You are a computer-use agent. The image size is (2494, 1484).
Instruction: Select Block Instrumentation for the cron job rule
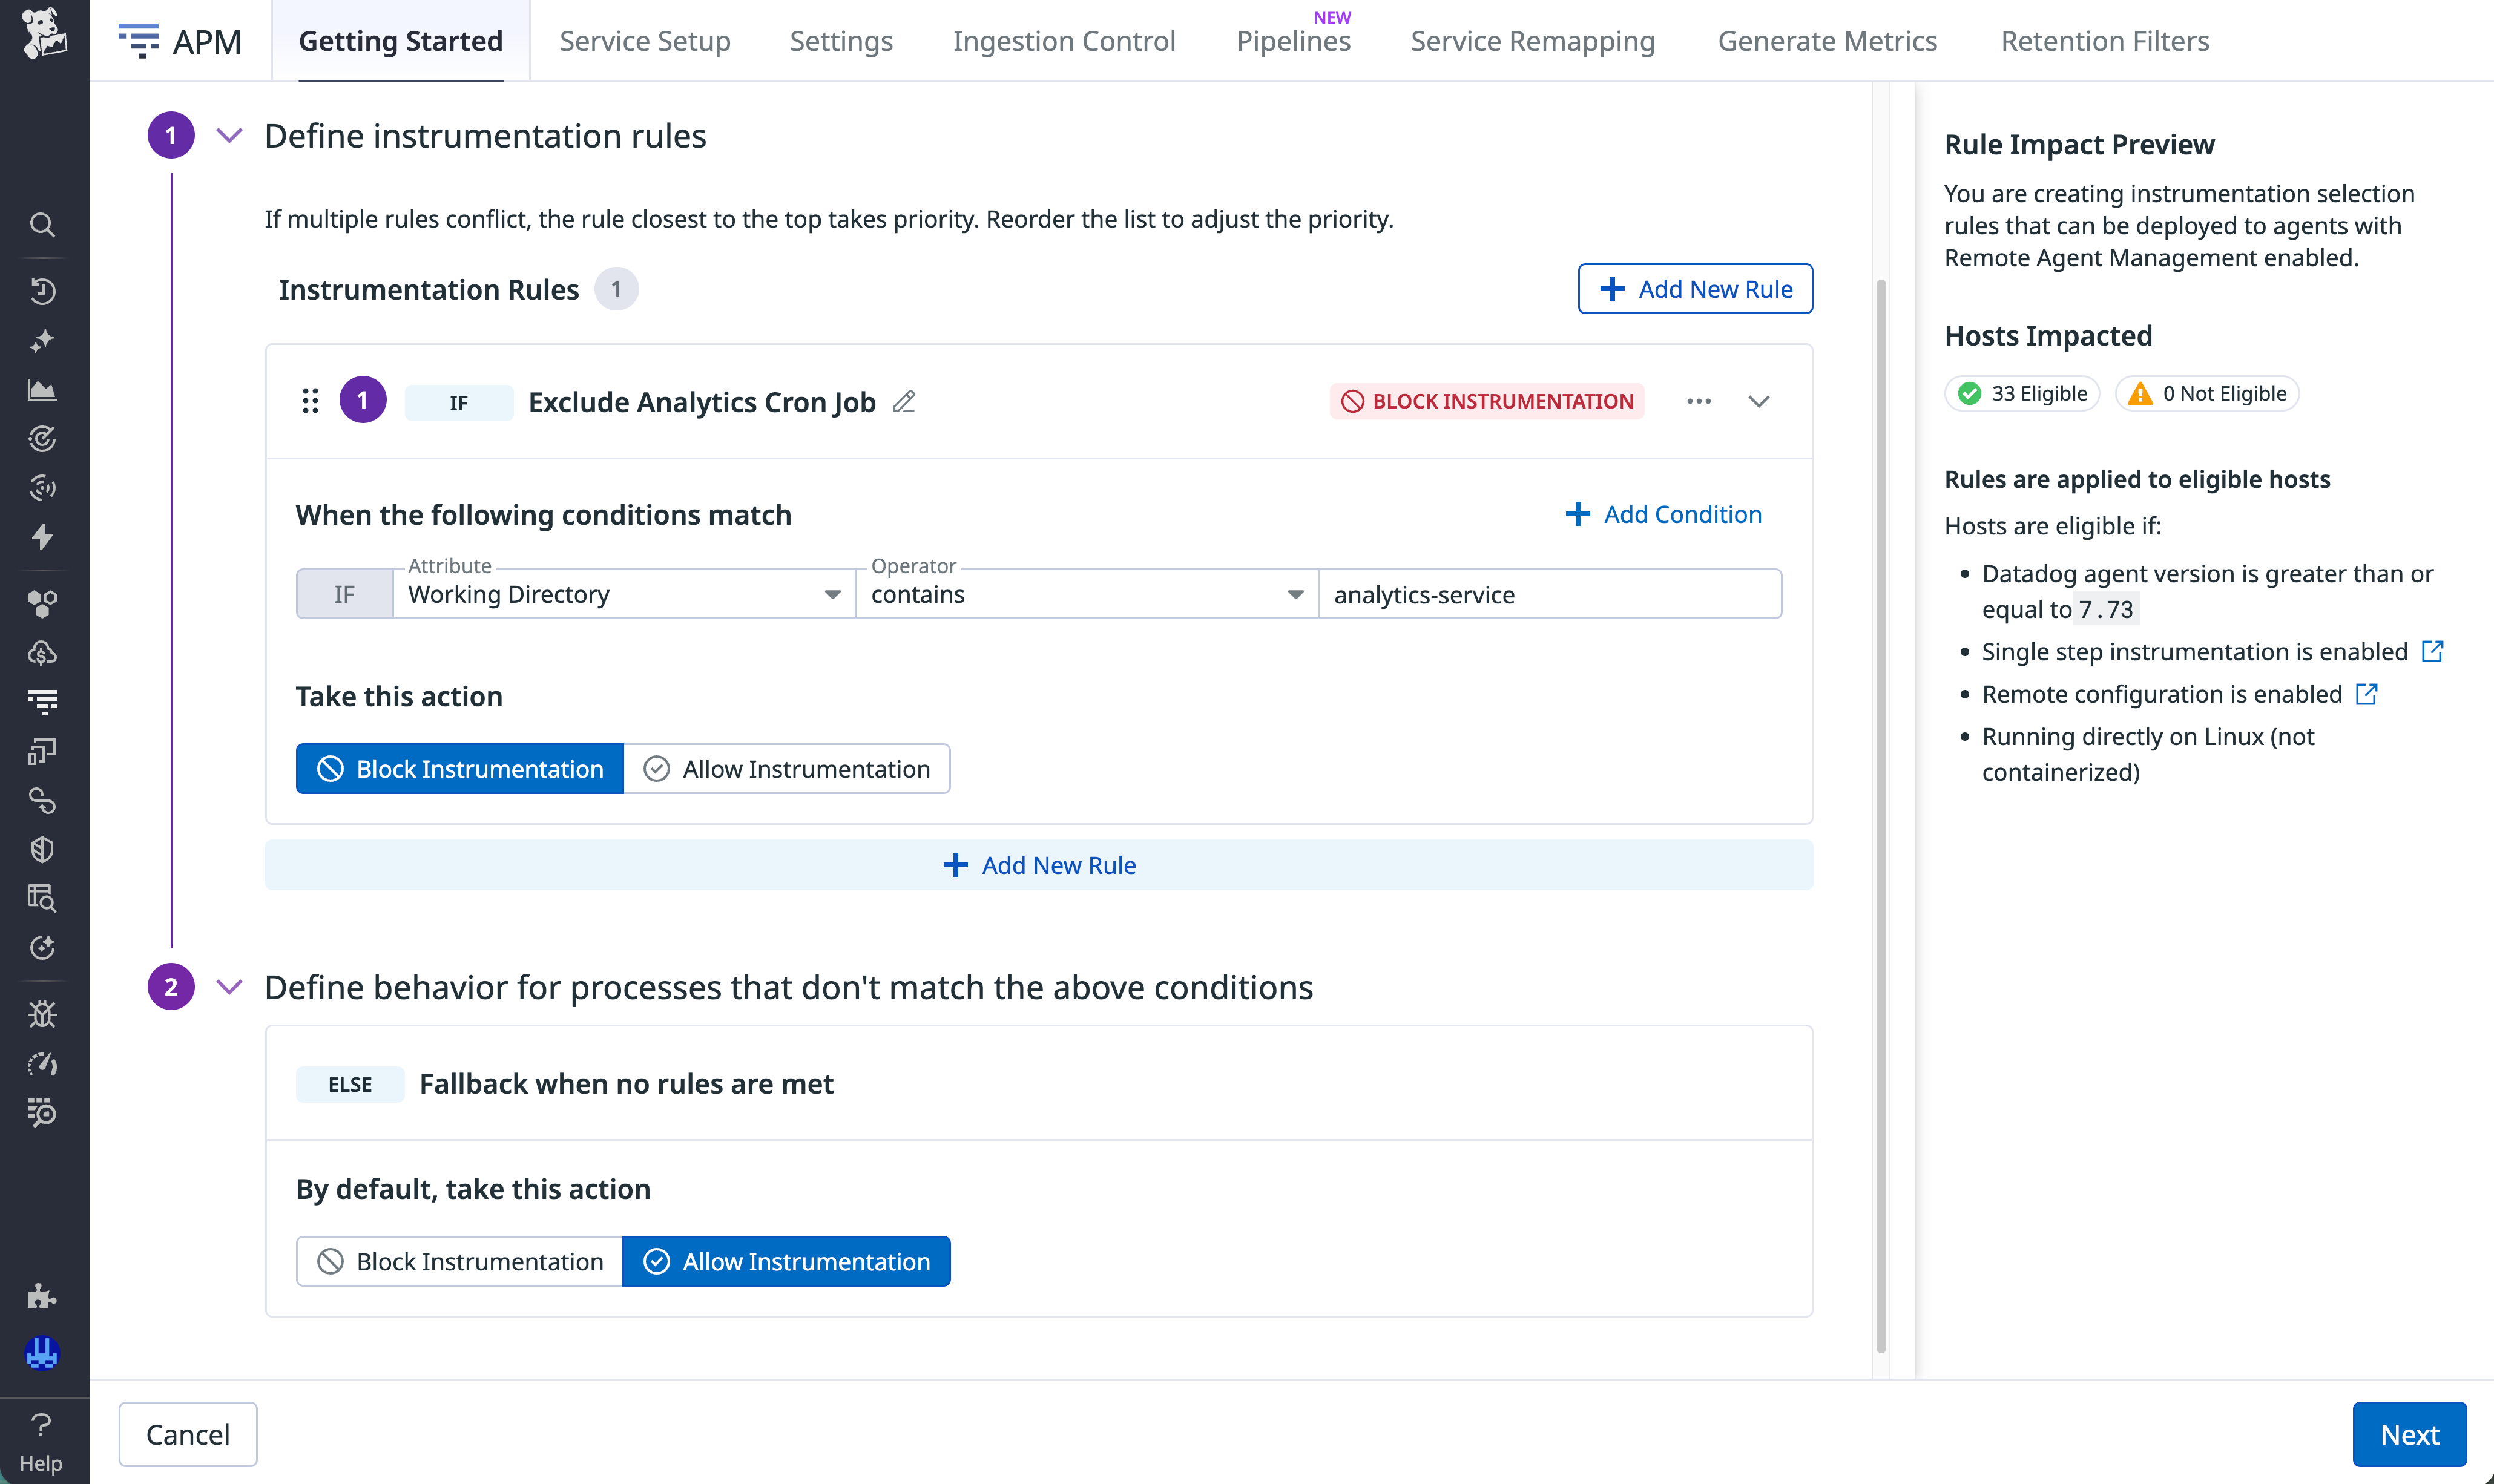[459, 768]
